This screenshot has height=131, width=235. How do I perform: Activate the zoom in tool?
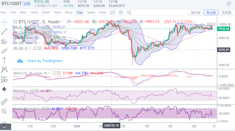[x=4, y=111]
